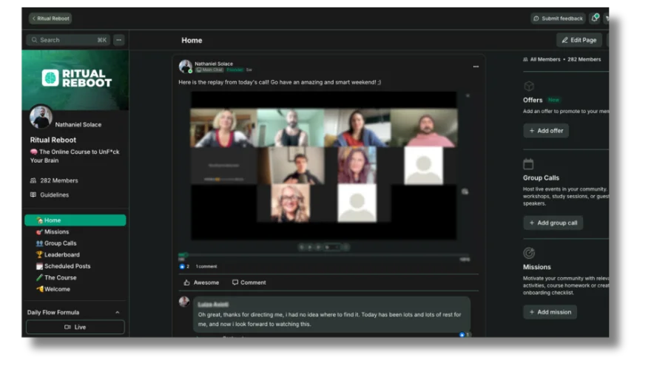The width and height of the screenshot is (651, 366).
Task: Open the more options menu beside Search
Action: (x=119, y=40)
